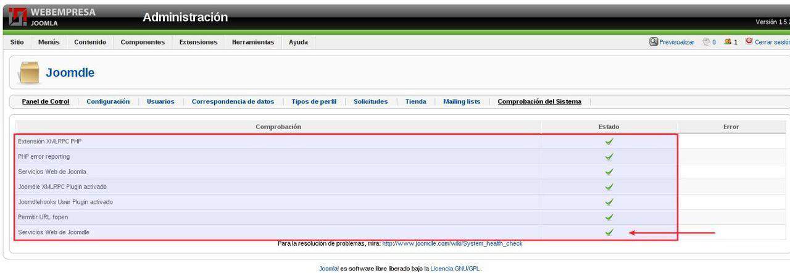Click the Webempresa Joomla logo
The image size is (790, 273).
click(53, 17)
